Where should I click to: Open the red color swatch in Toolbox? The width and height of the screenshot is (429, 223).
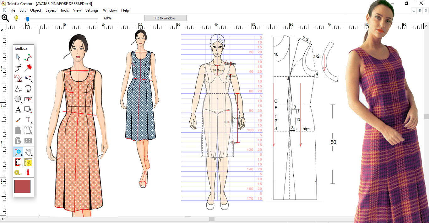pos(22,186)
